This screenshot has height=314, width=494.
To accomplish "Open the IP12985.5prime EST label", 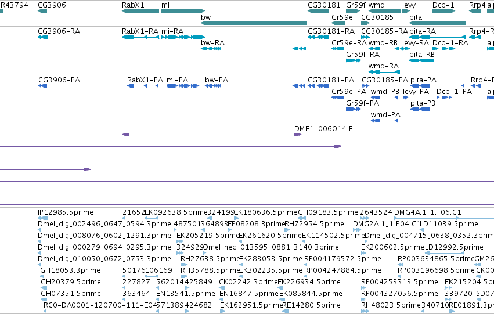I will click(66, 212).
